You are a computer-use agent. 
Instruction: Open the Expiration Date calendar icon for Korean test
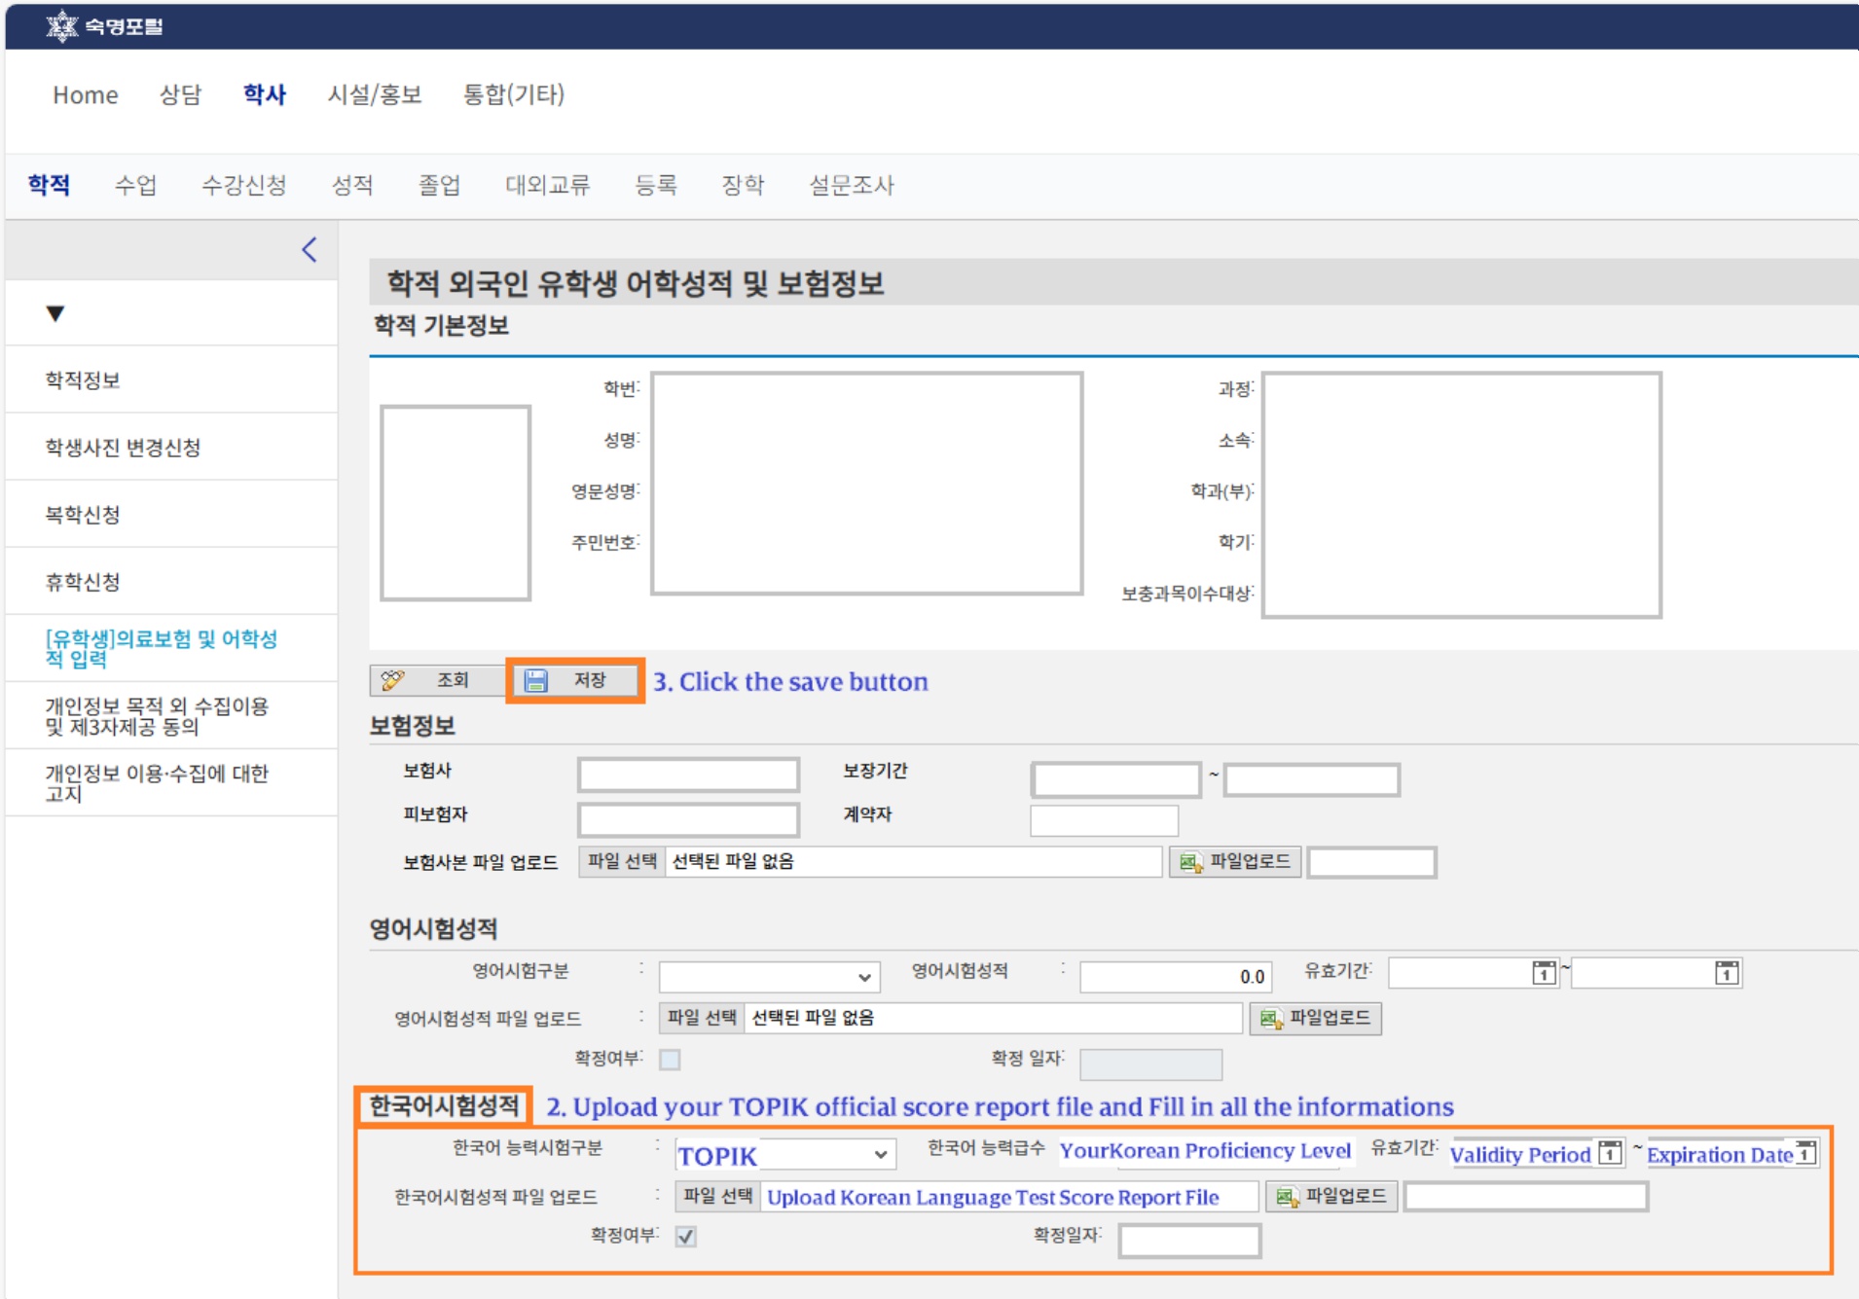click(x=1806, y=1153)
